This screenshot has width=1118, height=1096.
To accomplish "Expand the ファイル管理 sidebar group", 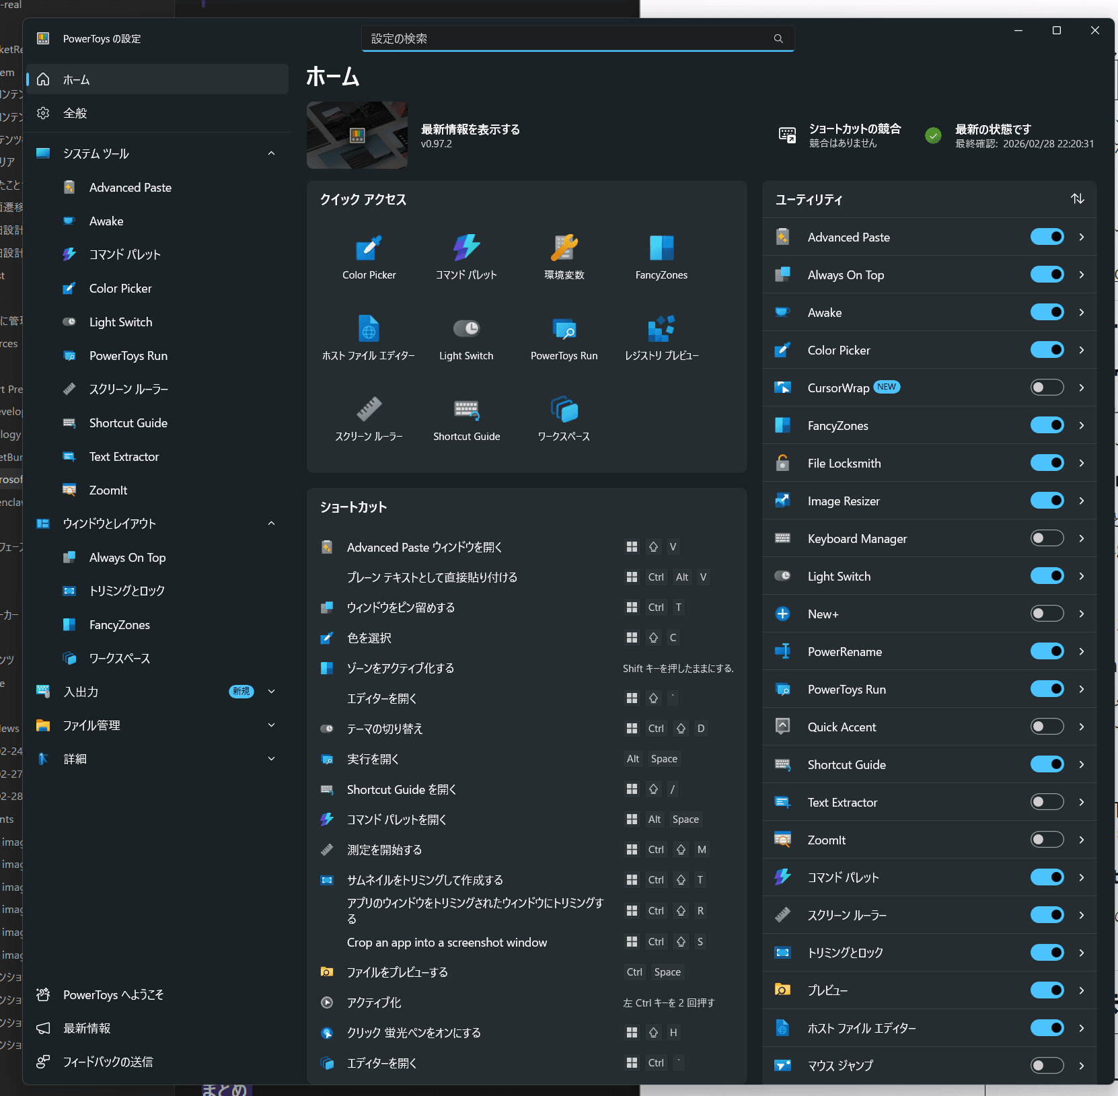I will pyautogui.click(x=271, y=725).
